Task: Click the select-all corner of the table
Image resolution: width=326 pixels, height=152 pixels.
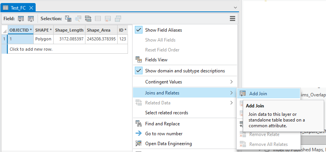Action: coord(5,30)
